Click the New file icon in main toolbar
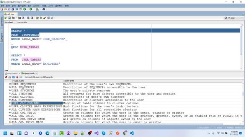245x137 pixels. coord(2,9)
